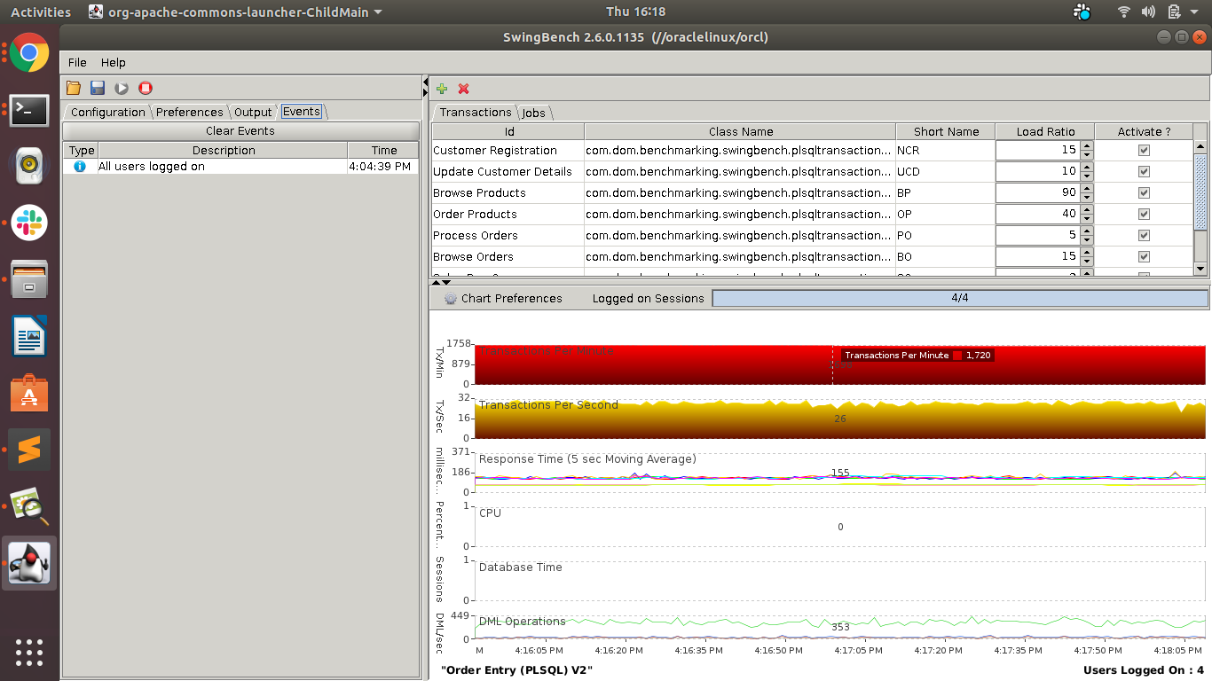1212x681 pixels.
Task: Click the Logged on Sessions 4/4 progress bar
Action: 960,299
